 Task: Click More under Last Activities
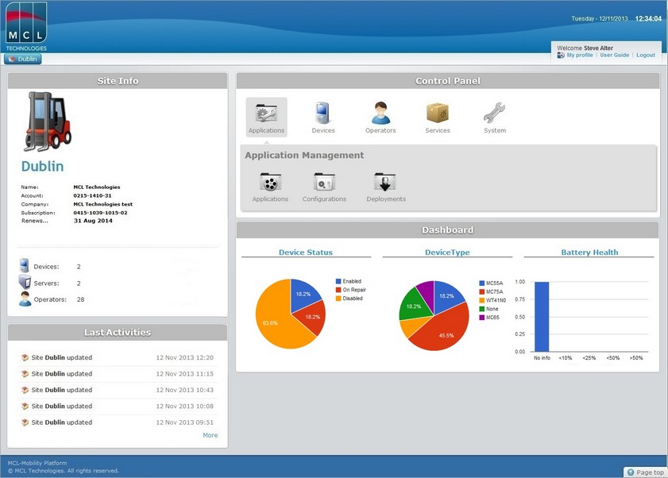210,435
